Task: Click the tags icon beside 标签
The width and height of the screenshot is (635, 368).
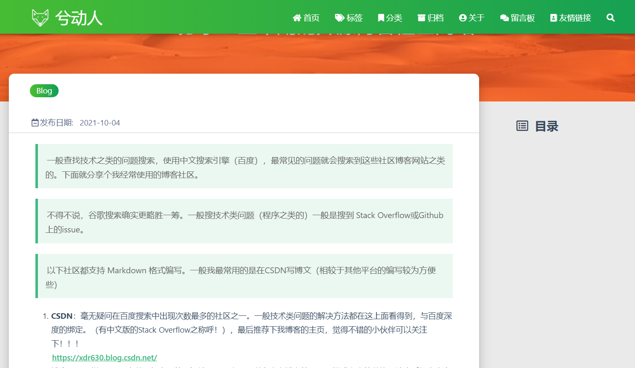Action: [340, 18]
